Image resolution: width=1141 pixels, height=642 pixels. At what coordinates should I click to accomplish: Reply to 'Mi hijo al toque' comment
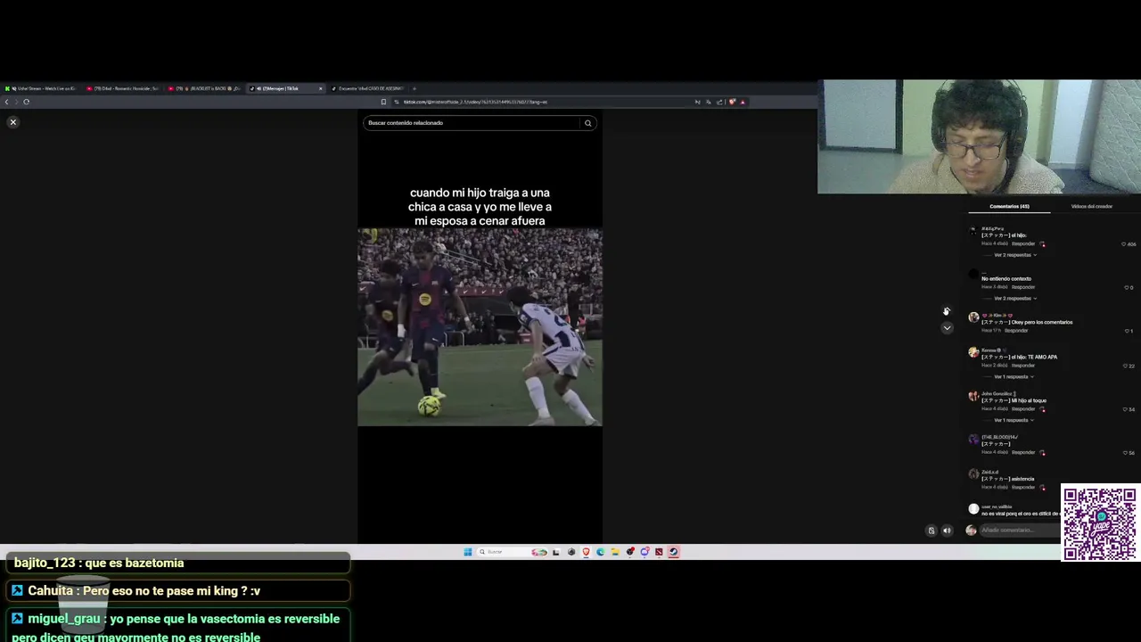[1023, 409]
